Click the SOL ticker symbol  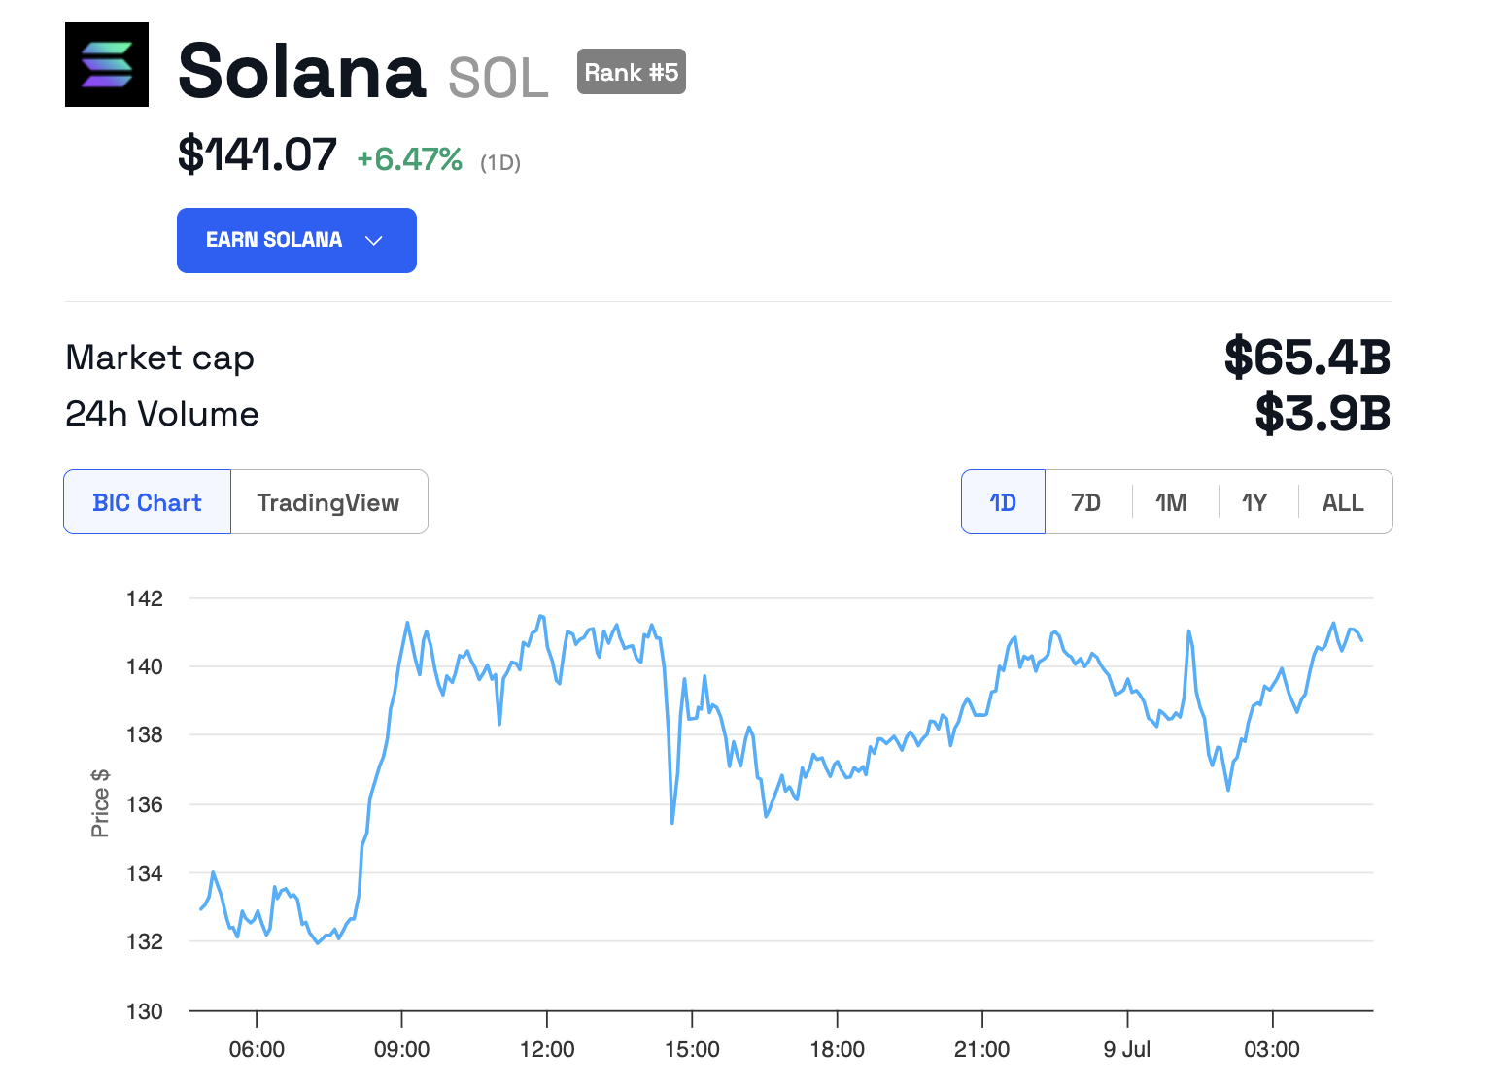coord(498,79)
